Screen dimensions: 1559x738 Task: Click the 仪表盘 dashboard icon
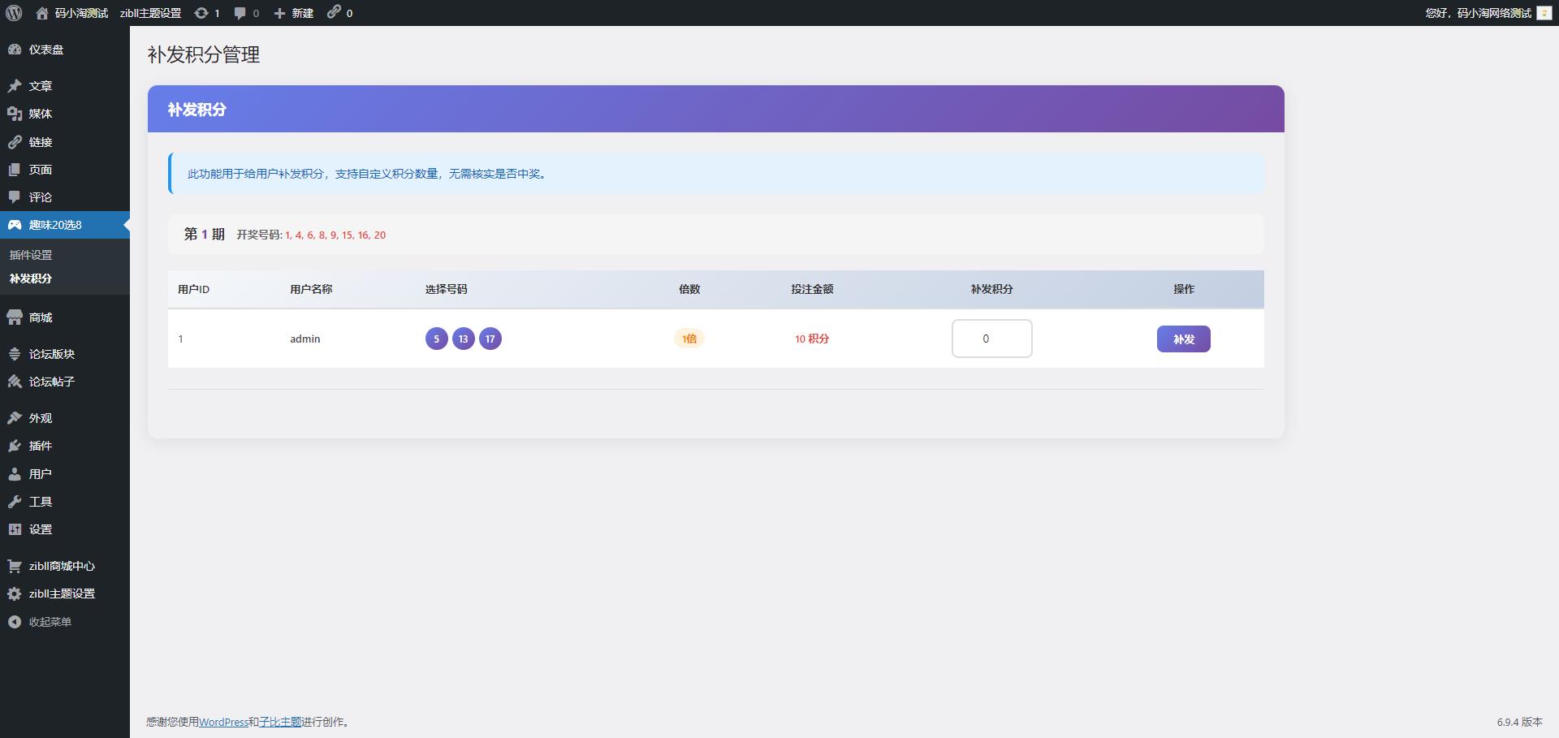point(15,50)
